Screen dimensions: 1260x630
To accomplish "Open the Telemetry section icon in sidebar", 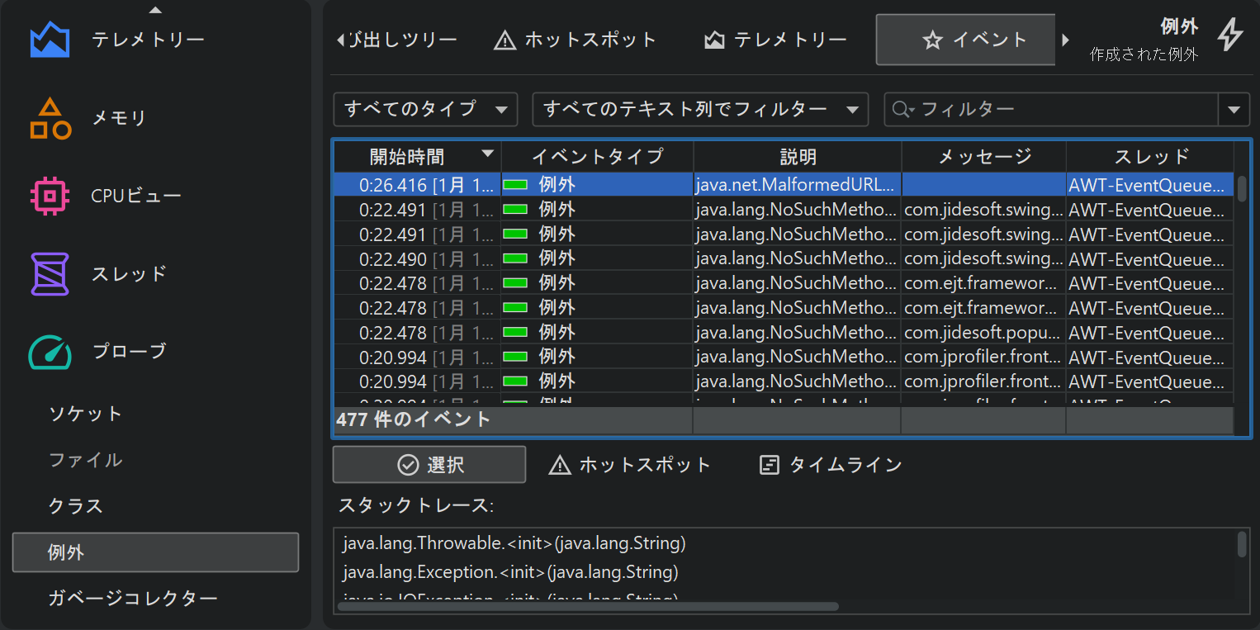I will [x=49, y=40].
